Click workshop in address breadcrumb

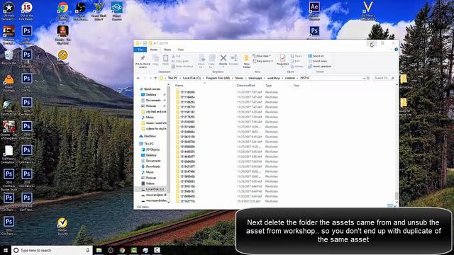(273, 78)
